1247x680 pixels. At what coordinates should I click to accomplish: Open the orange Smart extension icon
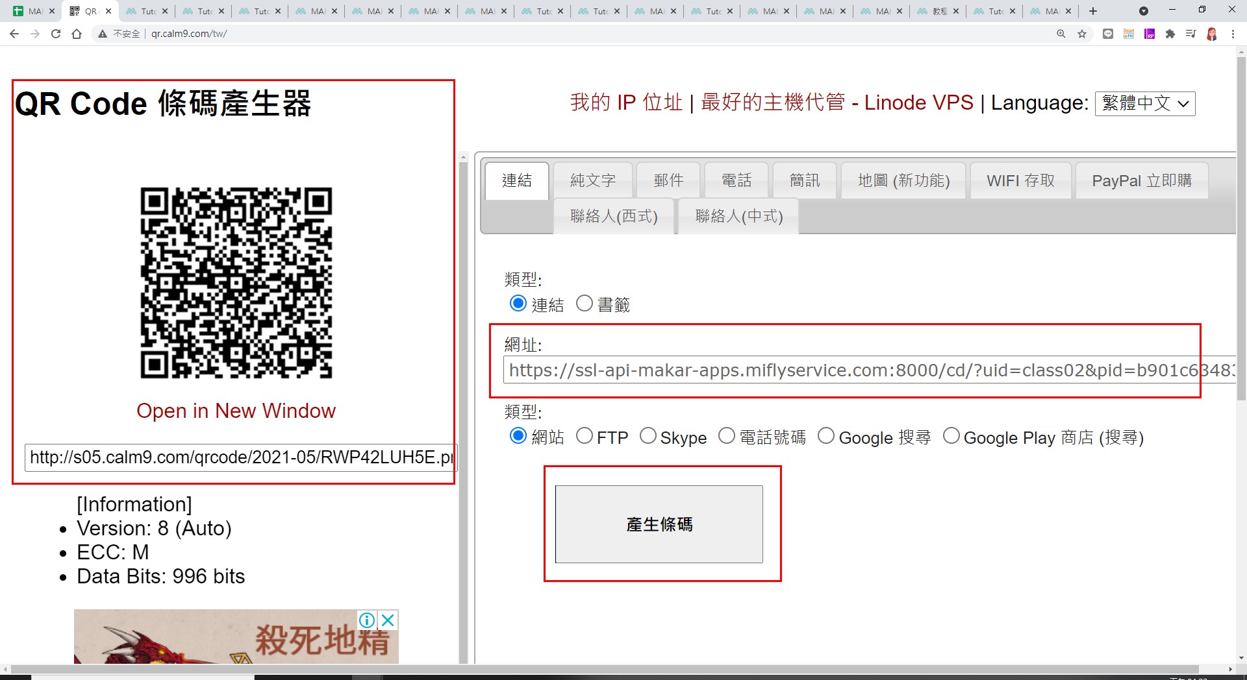[x=1129, y=34]
